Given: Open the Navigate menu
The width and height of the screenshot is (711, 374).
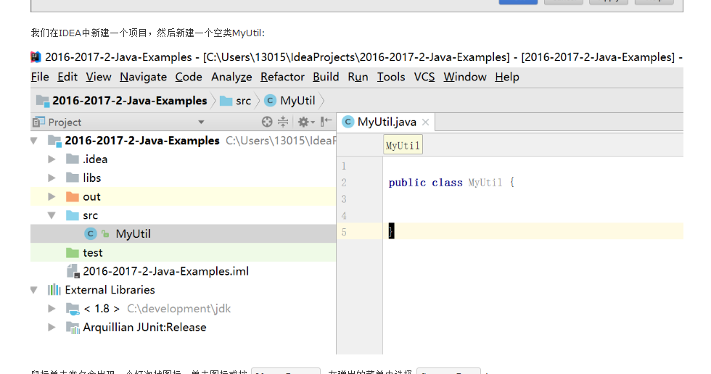Looking at the screenshot, I should 144,77.
